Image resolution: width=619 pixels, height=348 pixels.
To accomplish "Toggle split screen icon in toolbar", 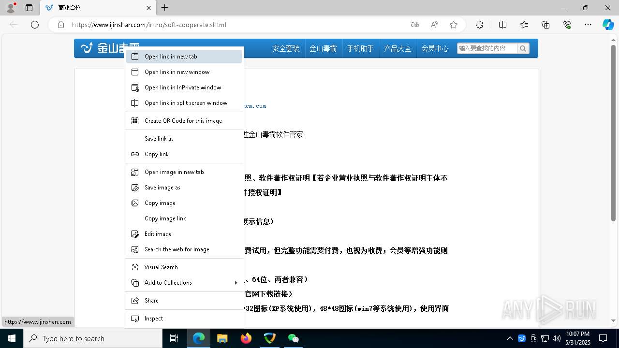I will pos(502,25).
